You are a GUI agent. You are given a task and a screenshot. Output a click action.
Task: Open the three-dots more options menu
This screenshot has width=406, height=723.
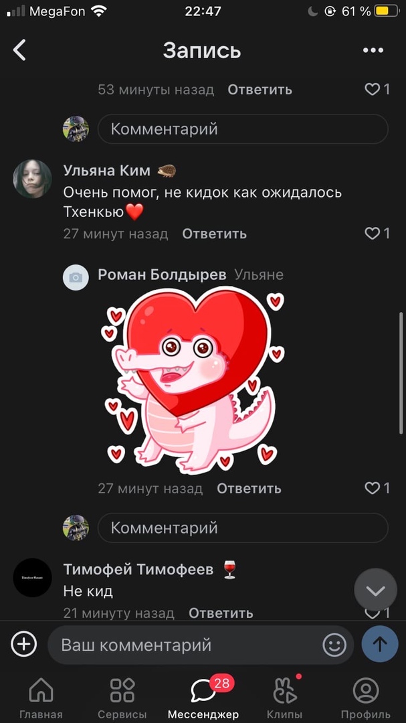click(x=373, y=50)
